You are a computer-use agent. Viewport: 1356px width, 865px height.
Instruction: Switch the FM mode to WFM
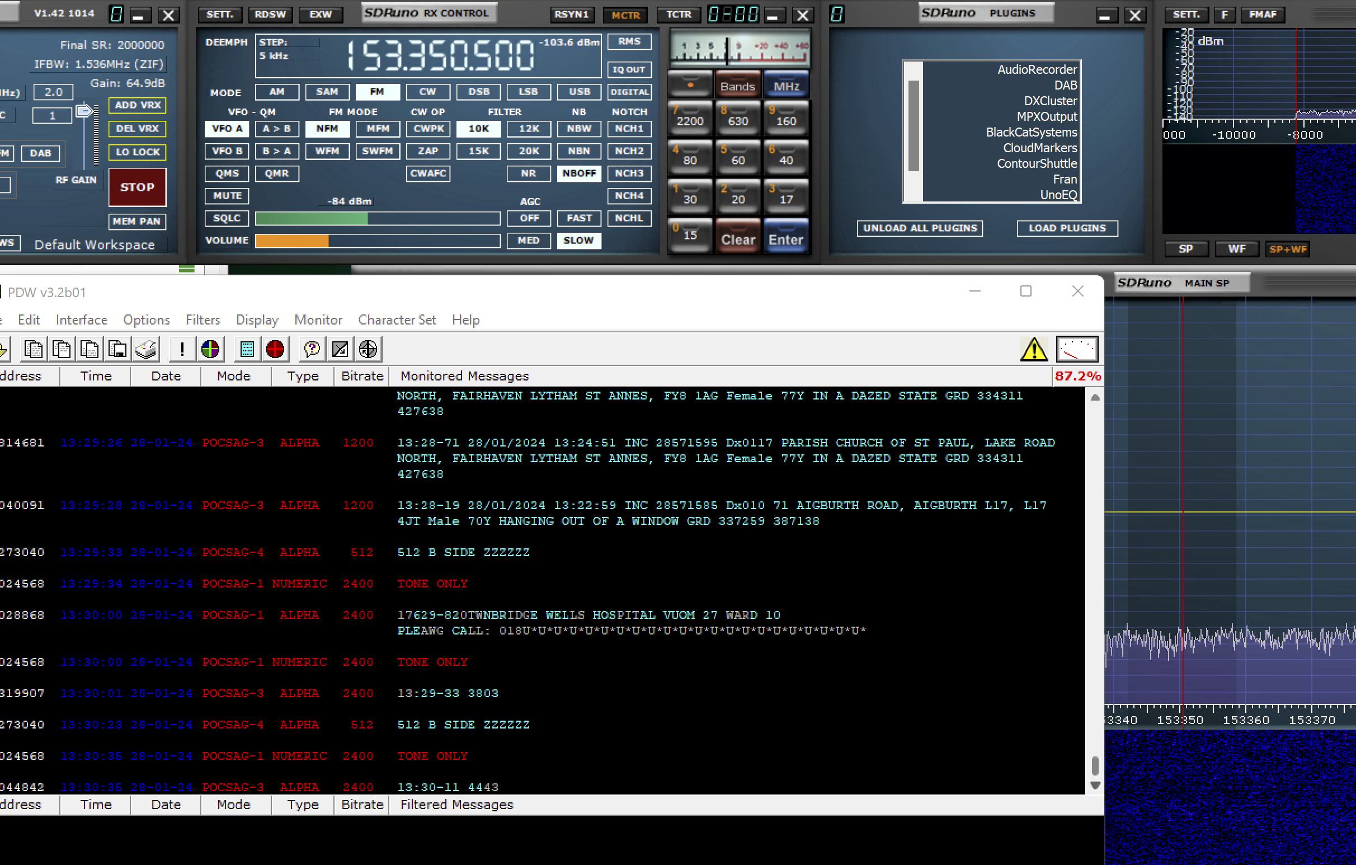tap(327, 151)
